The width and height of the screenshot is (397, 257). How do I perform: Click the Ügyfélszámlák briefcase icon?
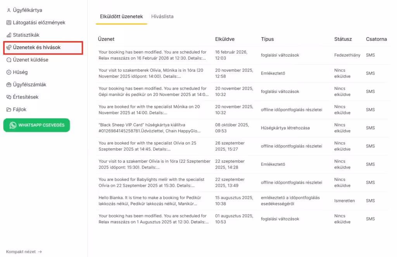(9, 85)
